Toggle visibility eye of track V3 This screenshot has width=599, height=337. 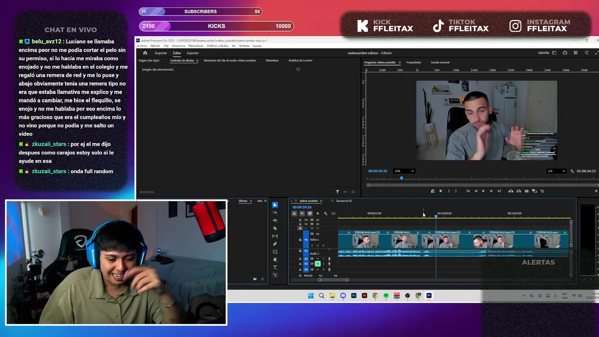pos(318,224)
